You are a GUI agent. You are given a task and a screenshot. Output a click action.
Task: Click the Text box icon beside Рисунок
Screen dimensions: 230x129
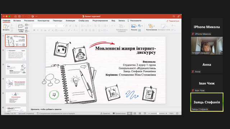(x=139, y=30)
